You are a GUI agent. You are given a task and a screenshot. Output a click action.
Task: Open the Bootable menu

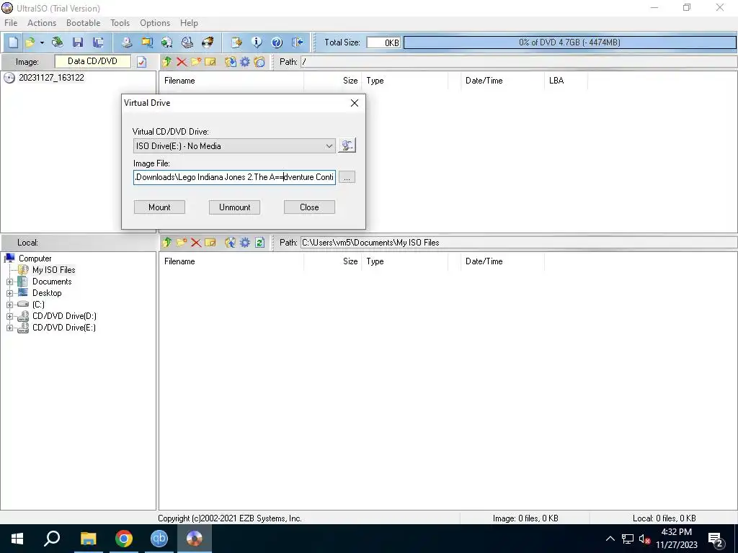tap(84, 22)
